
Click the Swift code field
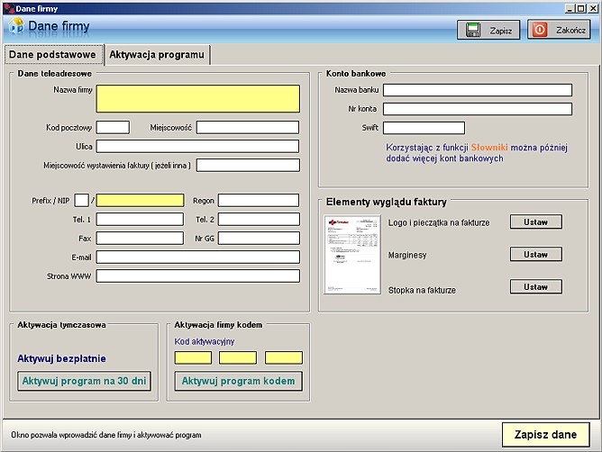tap(424, 128)
